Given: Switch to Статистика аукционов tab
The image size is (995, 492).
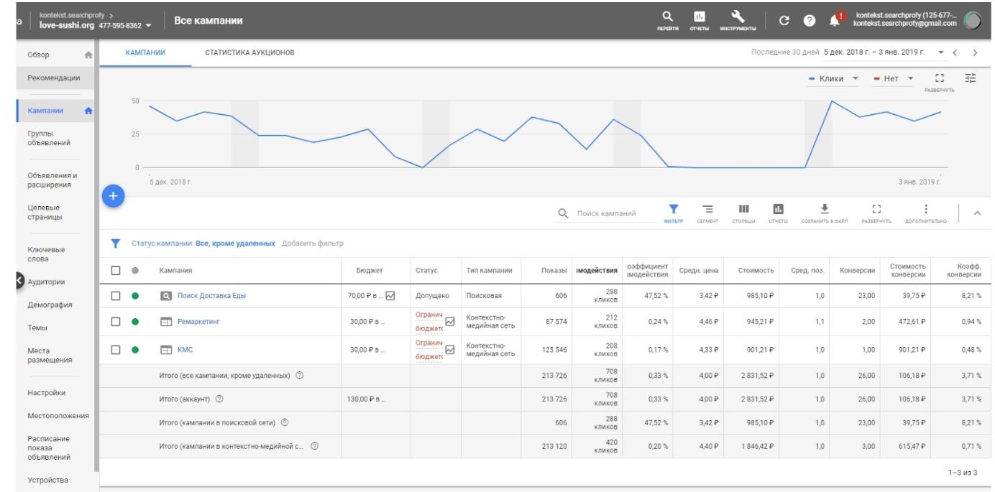Looking at the screenshot, I should click(249, 52).
